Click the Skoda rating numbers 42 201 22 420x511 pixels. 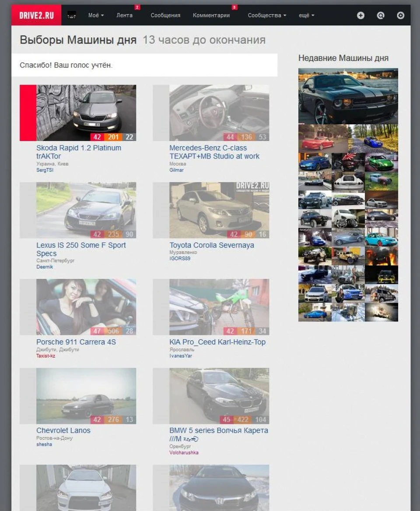pos(113,137)
